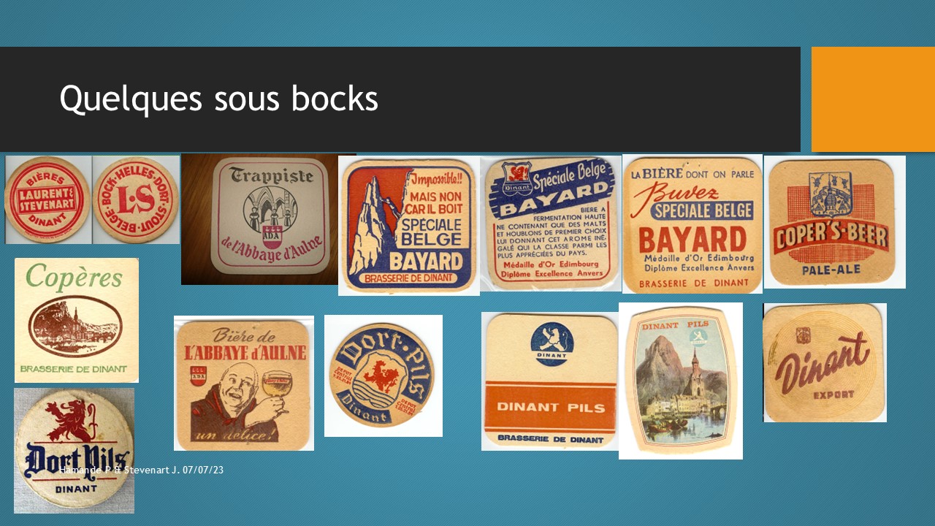Screen dimensions: 935x526
Task: Select the footer text "Hamende P & Stevenart J. 07/07/23"
Action: coord(143,470)
